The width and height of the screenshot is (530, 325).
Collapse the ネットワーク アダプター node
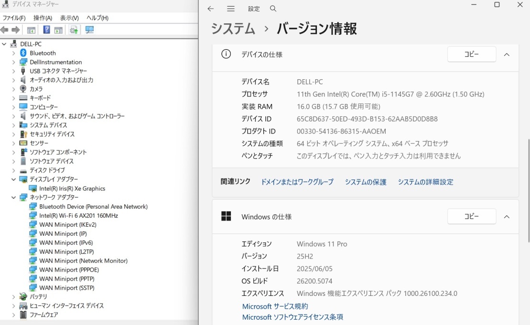[x=13, y=198]
